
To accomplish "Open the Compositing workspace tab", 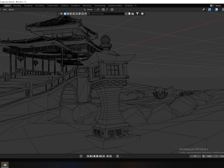I will point(99,6).
